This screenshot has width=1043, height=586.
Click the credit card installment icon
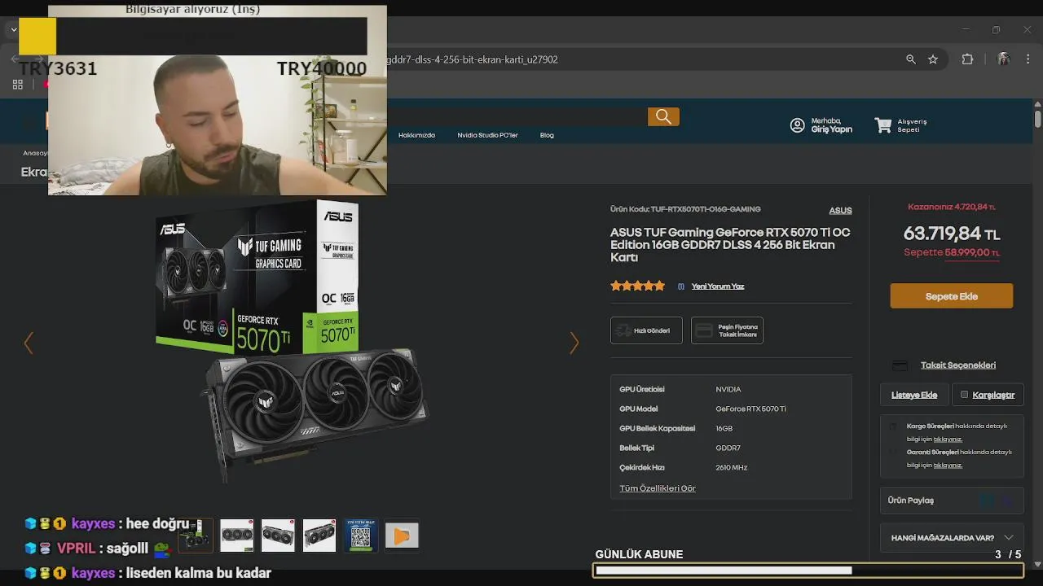point(900,365)
